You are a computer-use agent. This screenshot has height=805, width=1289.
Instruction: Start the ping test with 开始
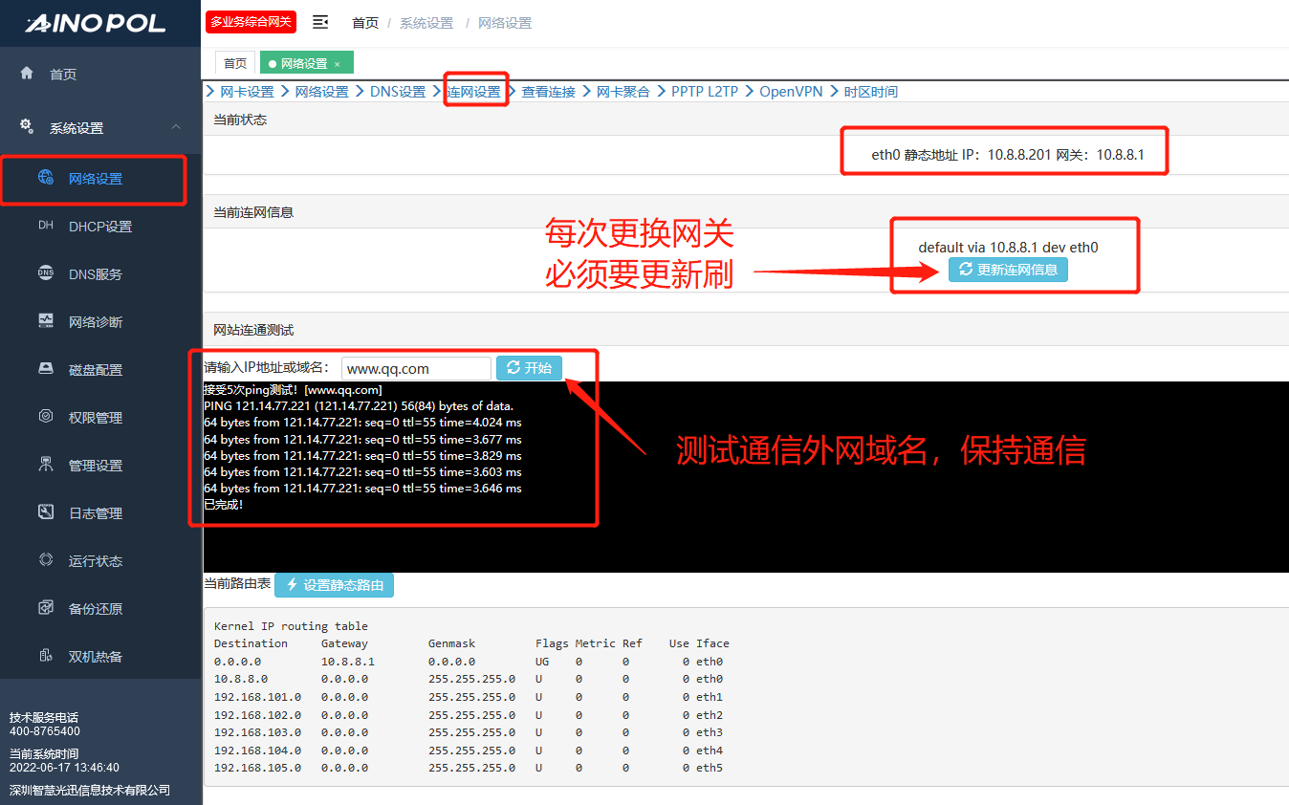[x=529, y=368]
